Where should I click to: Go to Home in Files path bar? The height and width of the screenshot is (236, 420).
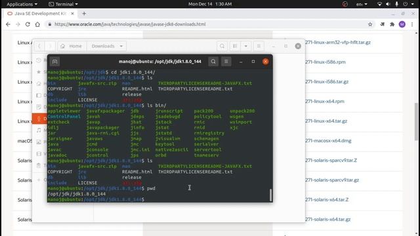72,46
